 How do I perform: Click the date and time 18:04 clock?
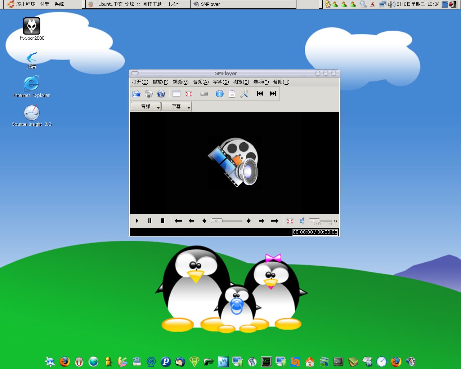[418, 4]
